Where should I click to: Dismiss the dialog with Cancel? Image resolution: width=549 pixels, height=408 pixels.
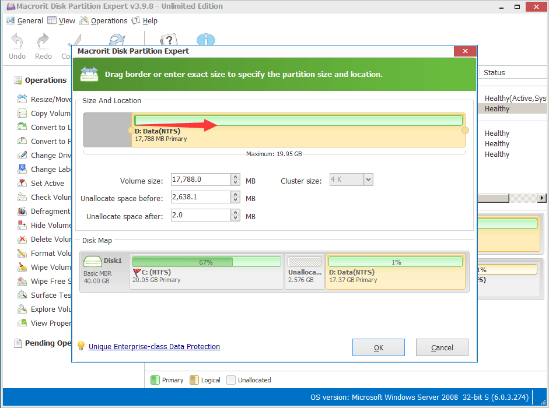[x=442, y=347]
